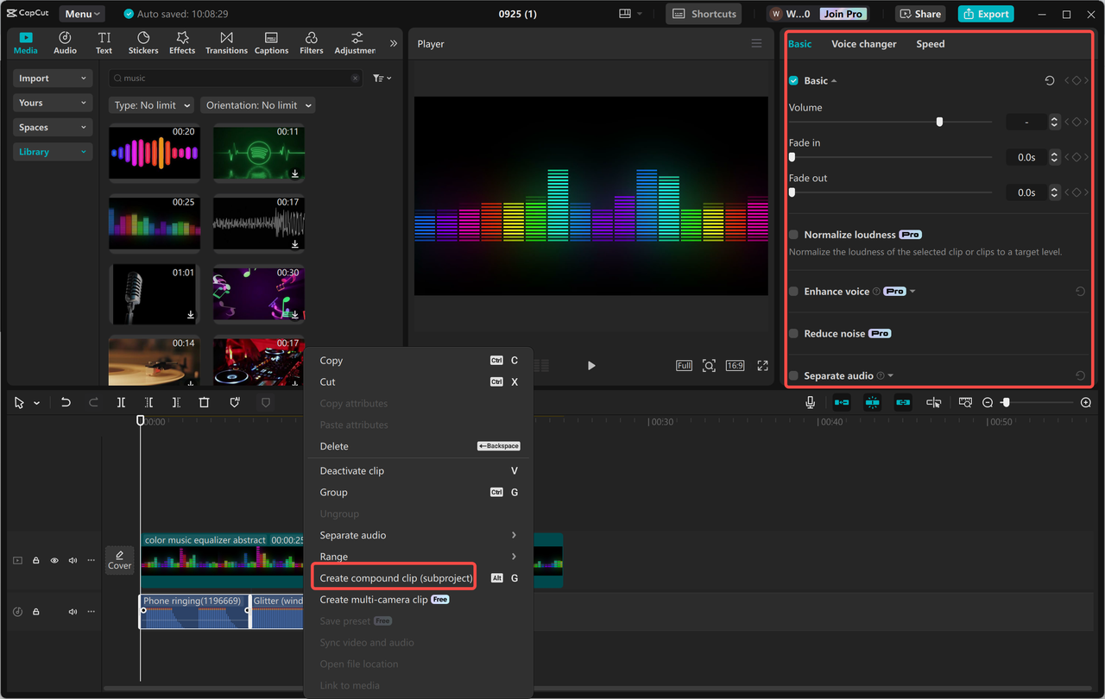Open the Captions panel

click(271, 42)
